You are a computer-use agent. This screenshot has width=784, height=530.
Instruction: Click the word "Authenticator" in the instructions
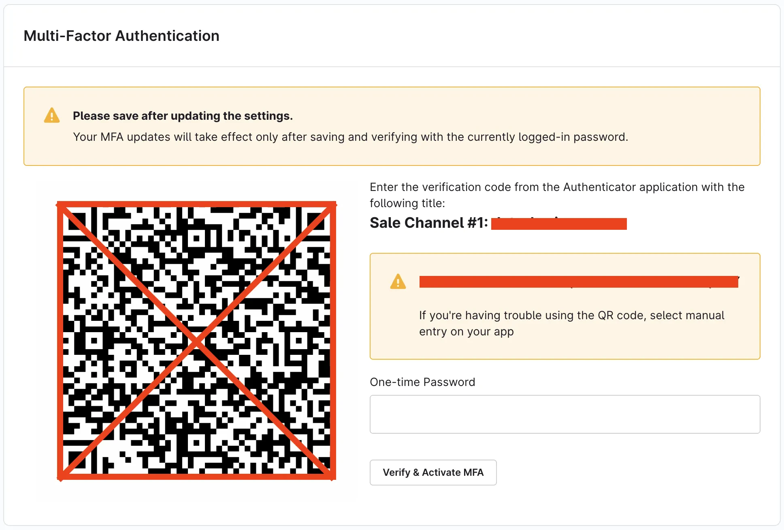[599, 187]
